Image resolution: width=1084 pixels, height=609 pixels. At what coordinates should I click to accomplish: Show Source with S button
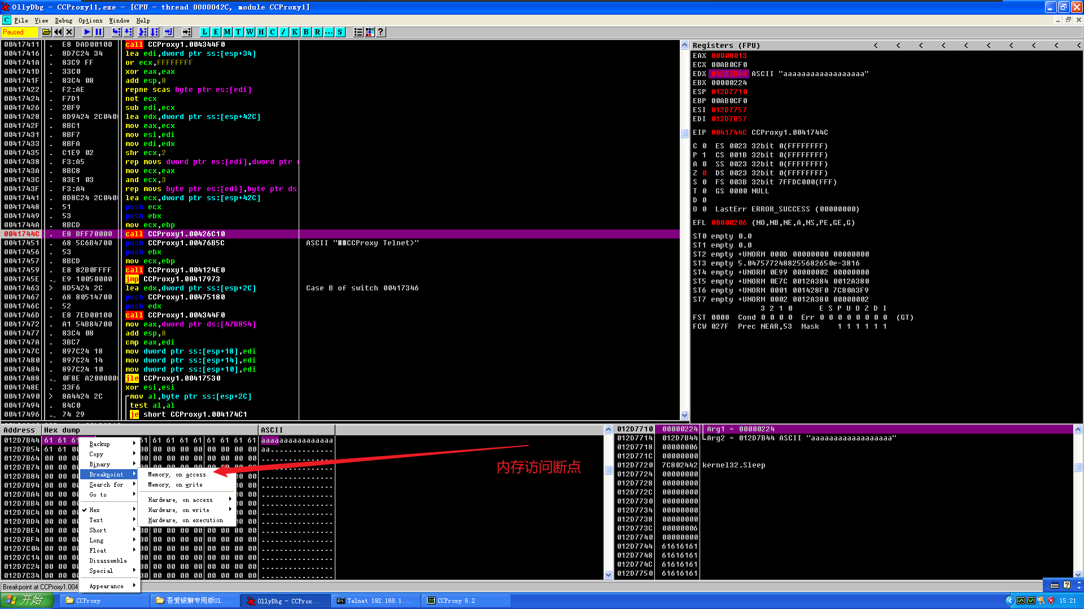340,32
